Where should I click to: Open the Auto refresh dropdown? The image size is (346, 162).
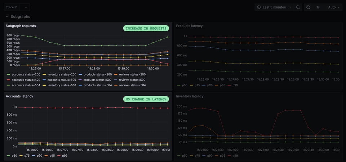(334, 7)
